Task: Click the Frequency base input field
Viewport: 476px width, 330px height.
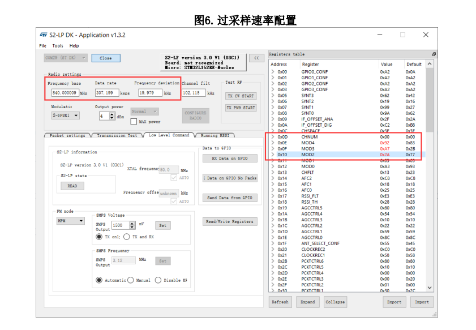Action: pyautogui.click(x=65, y=93)
